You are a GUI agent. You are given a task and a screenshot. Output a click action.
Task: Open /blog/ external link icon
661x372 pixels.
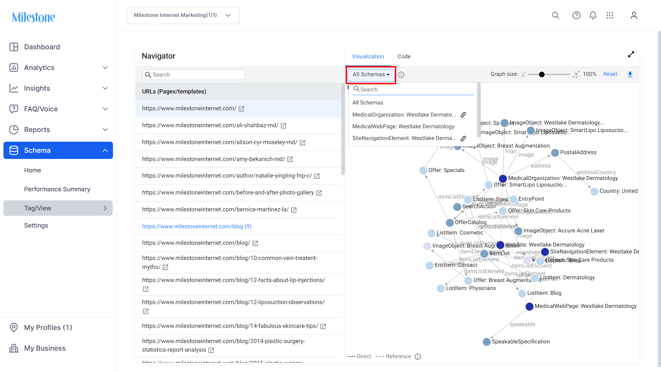255,243
